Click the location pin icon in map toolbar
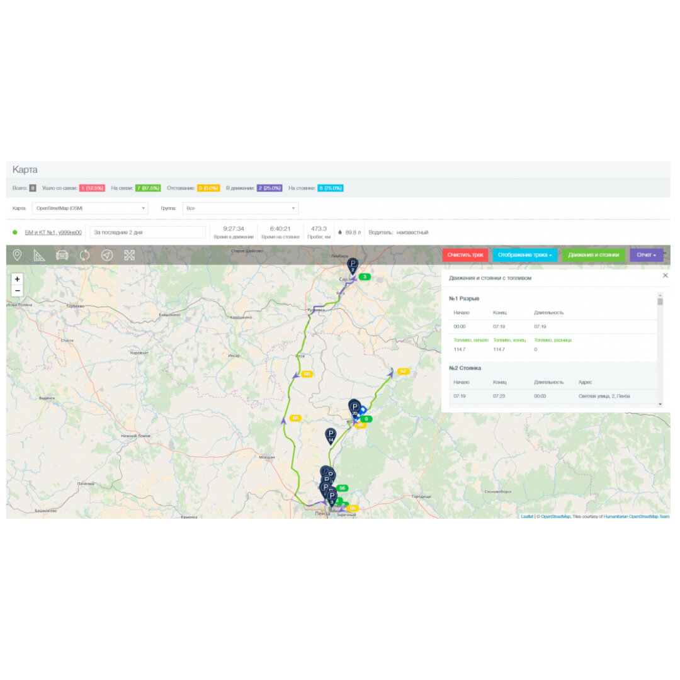 18,255
